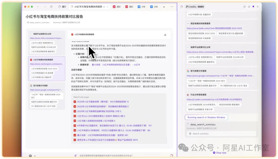This screenshot has width=278, height=159.
Task: Reload the current page
Action: tap(51, 7)
